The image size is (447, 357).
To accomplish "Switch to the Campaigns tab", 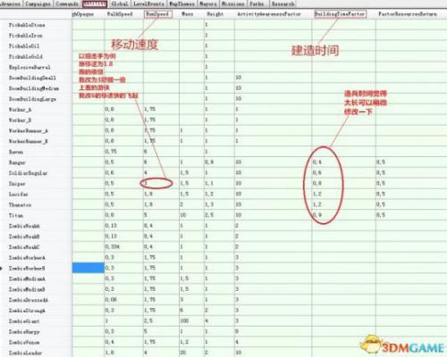I will pos(38,4).
